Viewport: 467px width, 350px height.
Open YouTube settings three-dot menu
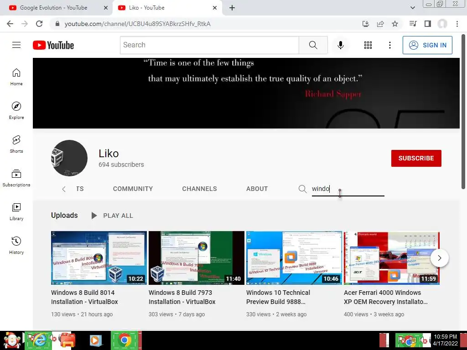coord(389,45)
